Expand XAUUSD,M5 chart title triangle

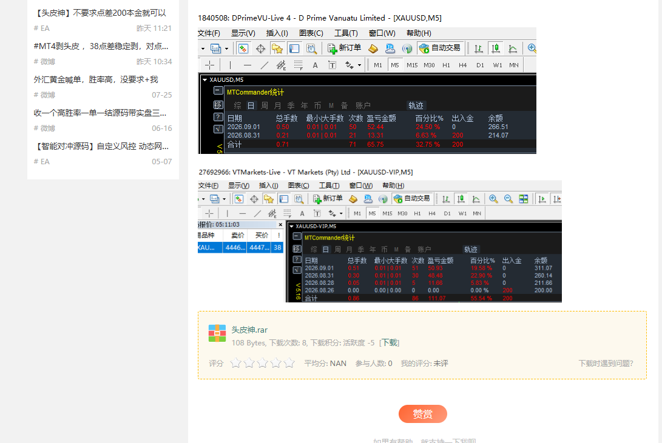click(x=204, y=79)
